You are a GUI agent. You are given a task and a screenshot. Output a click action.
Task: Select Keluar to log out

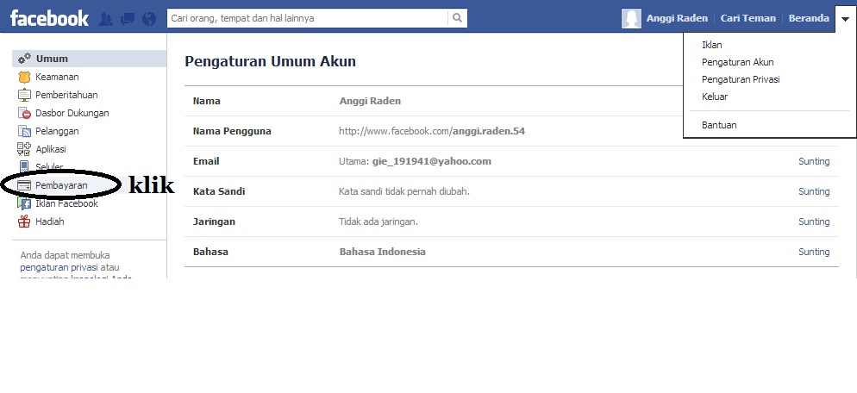715,97
